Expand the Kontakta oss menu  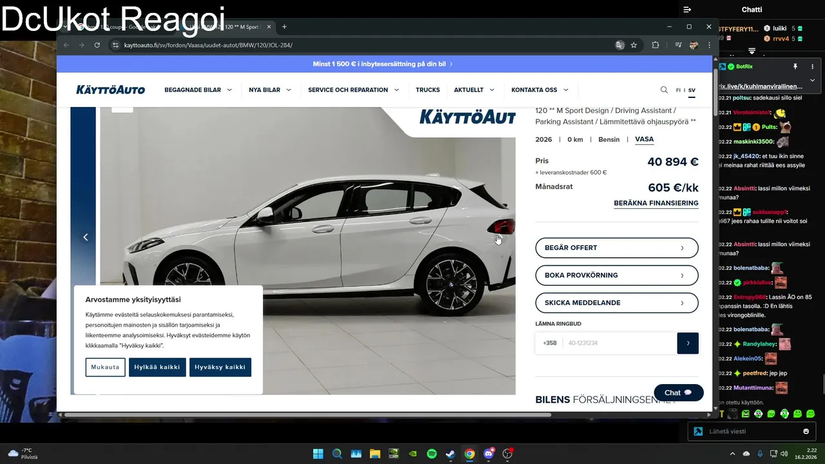[x=539, y=90]
